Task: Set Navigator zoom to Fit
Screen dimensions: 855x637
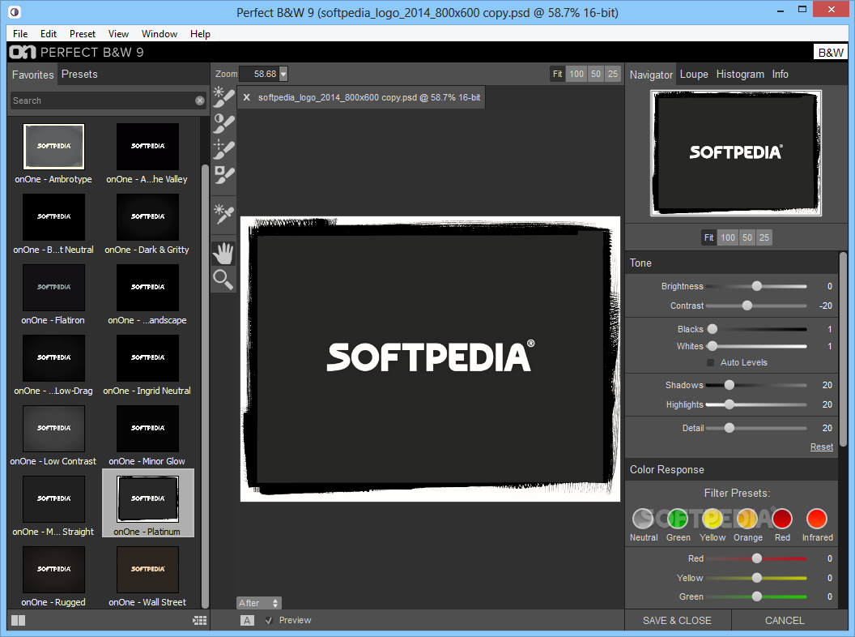Action: 708,237
